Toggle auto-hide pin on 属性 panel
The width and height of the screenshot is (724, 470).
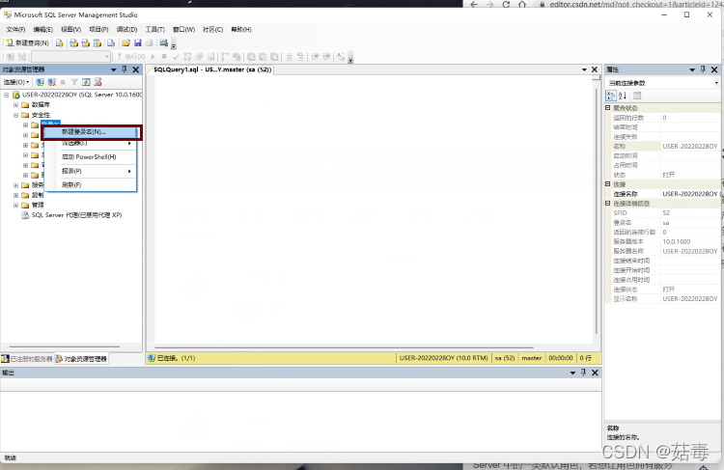[x=703, y=69]
